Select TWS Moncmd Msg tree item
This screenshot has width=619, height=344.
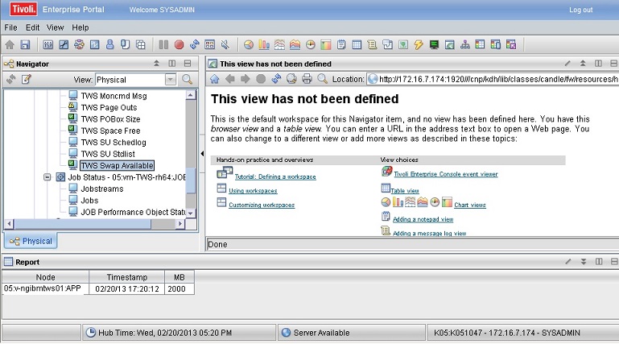click(113, 96)
